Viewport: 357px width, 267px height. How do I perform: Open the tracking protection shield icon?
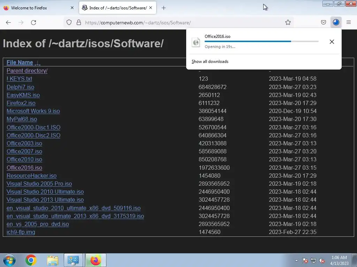(x=69, y=23)
